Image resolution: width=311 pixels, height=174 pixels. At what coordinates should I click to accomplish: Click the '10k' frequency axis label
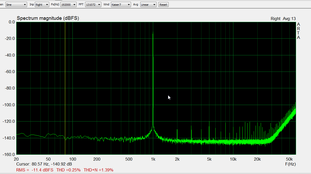pyautogui.click(x=233, y=159)
